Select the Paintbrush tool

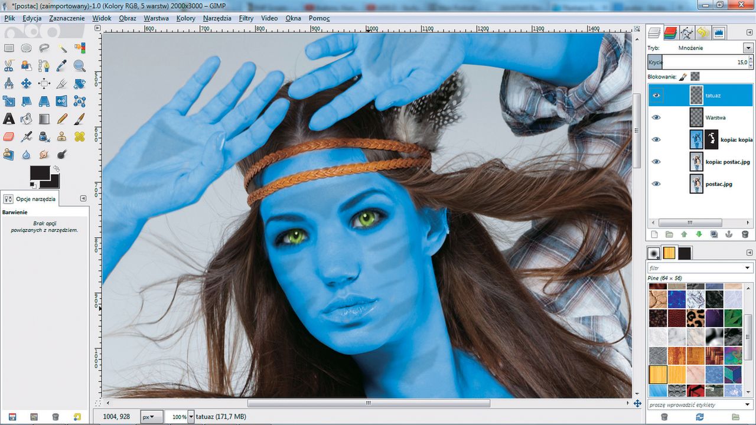(x=80, y=119)
